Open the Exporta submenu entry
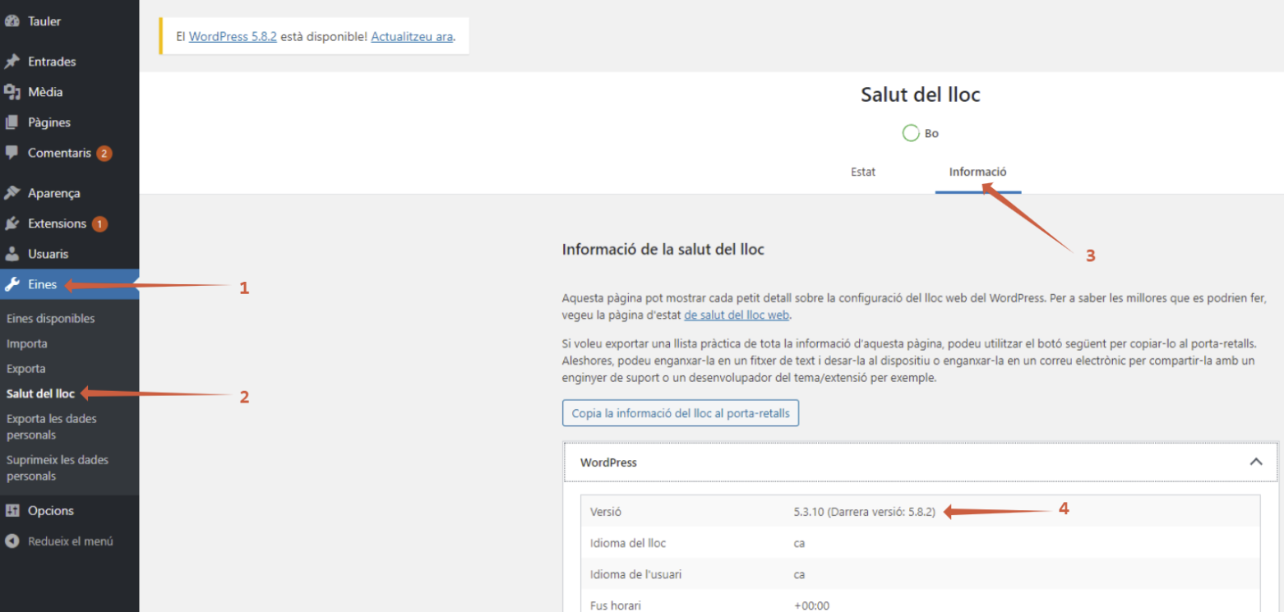This screenshot has height=612, width=1284. (26, 369)
